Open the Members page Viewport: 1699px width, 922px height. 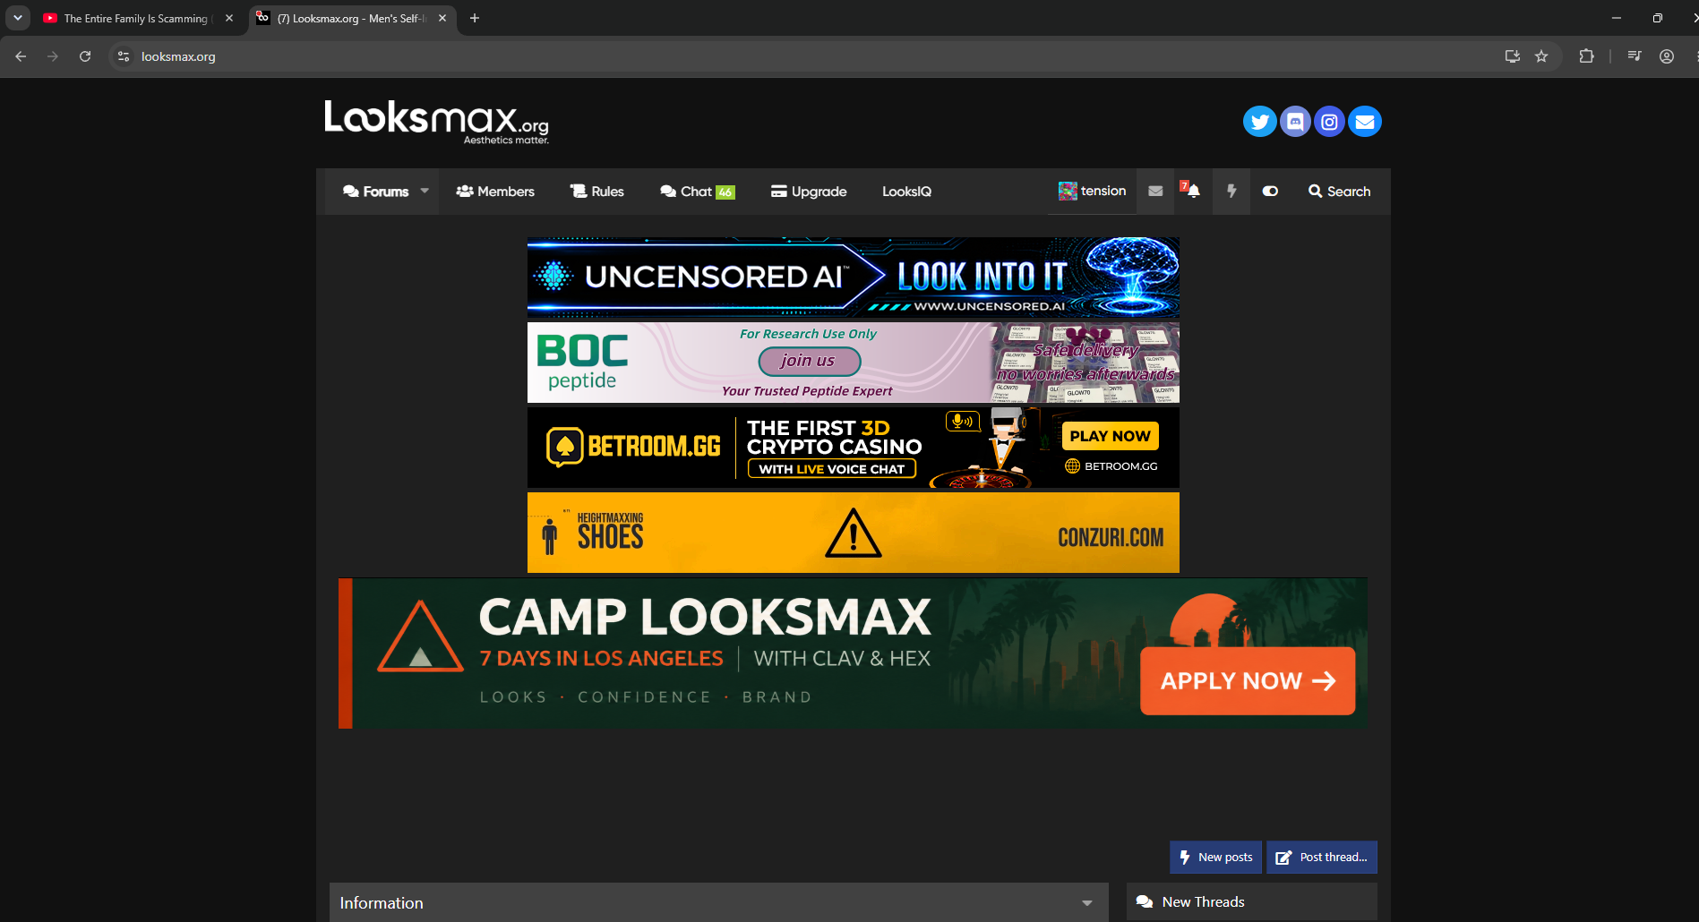point(495,192)
